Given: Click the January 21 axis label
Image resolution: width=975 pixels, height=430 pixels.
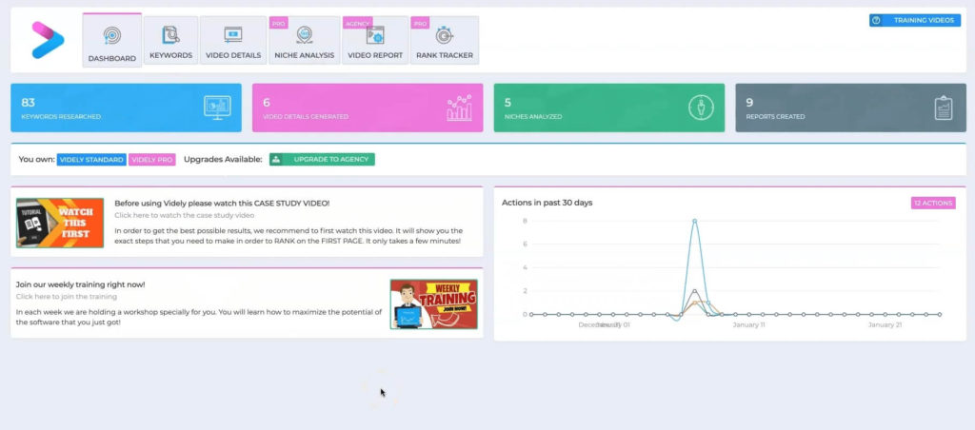Looking at the screenshot, I should (x=885, y=325).
